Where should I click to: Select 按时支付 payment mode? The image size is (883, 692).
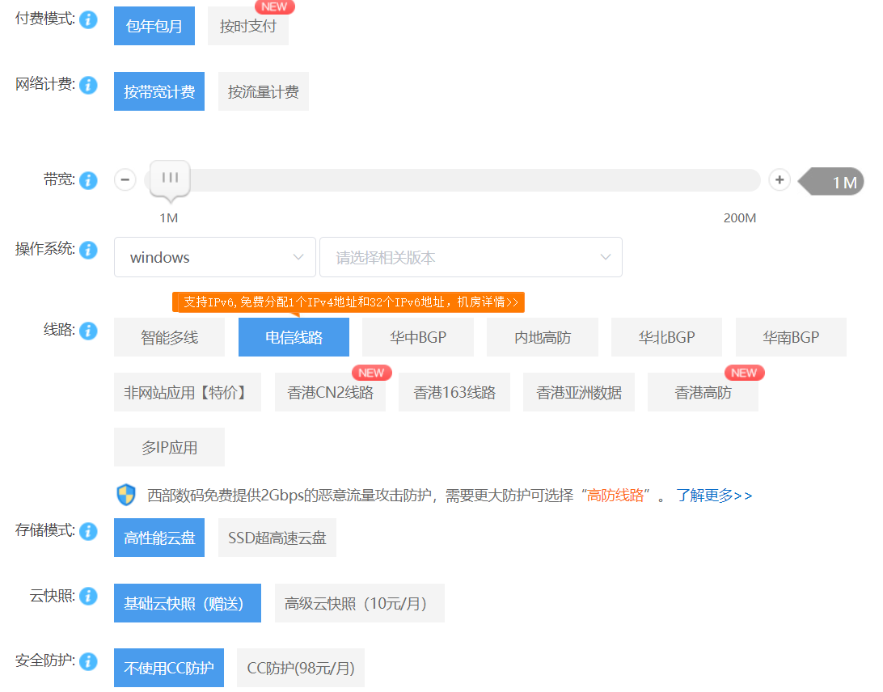point(247,26)
